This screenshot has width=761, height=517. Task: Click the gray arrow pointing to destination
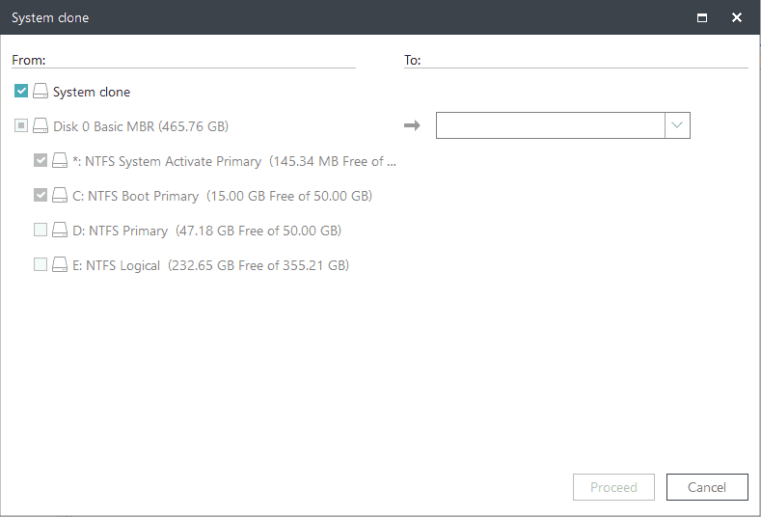point(412,126)
